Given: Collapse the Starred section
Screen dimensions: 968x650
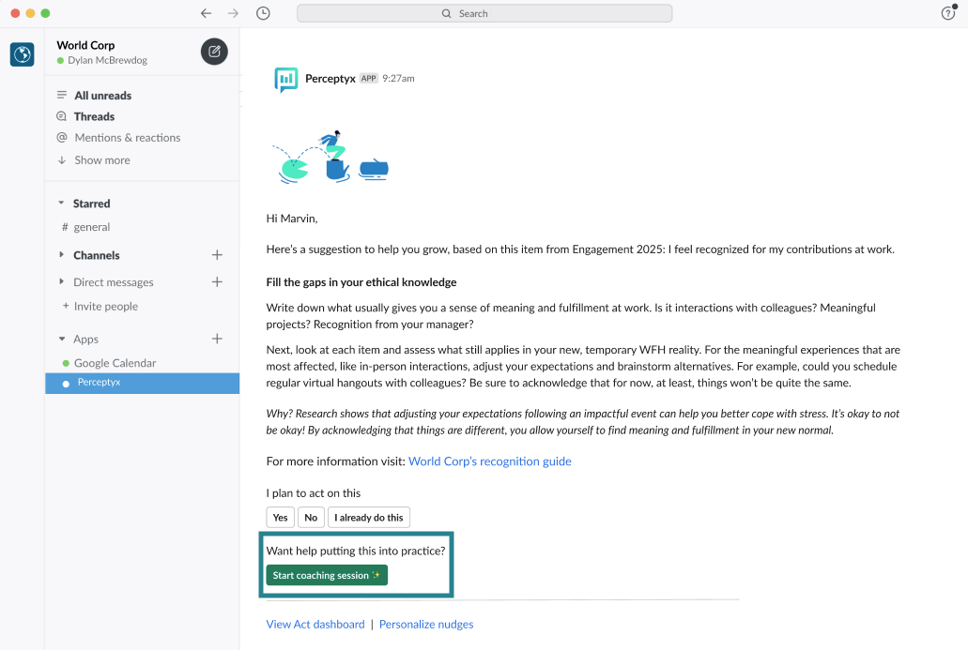Looking at the screenshot, I should tap(61, 203).
